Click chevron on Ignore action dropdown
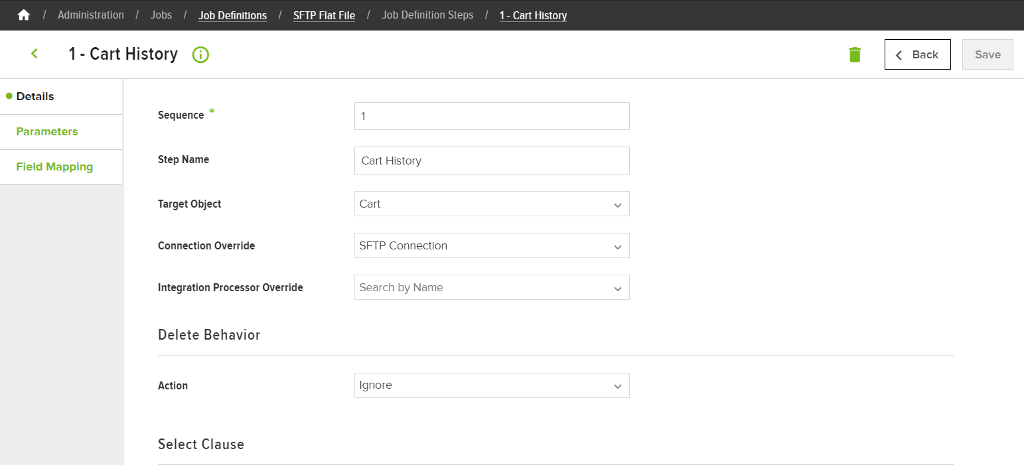This screenshot has width=1024, height=465. [x=618, y=387]
